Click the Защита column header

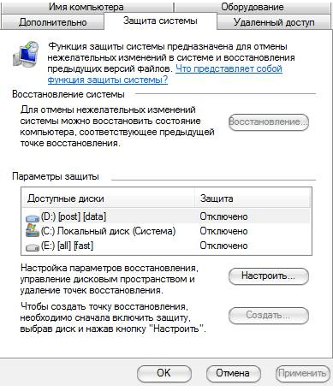pos(253,198)
